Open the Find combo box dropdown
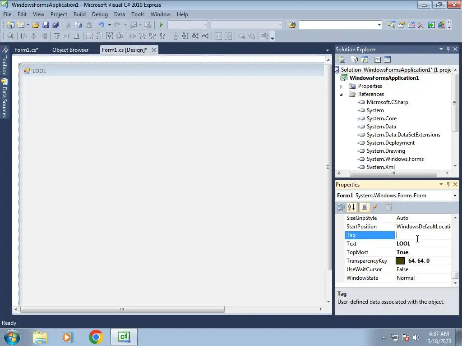 tap(379, 25)
